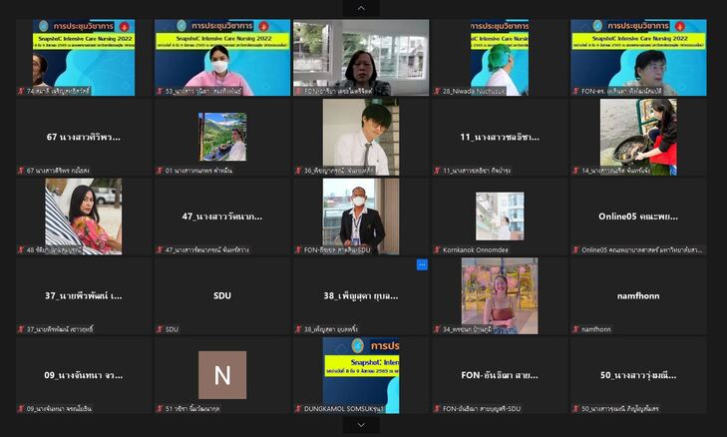Click muted mic icon on participant 37 tile
Image resolution: width=727 pixels, height=437 pixels.
[21, 329]
